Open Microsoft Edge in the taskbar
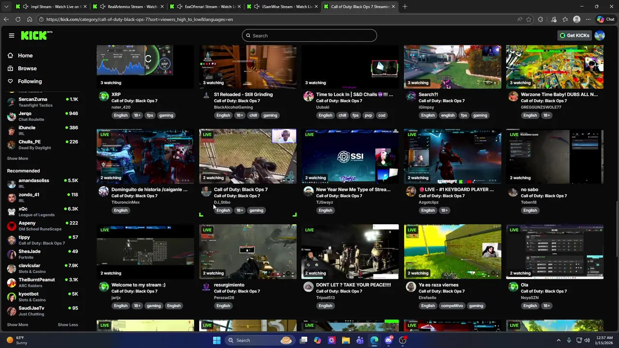619x348 pixels. 374,340
